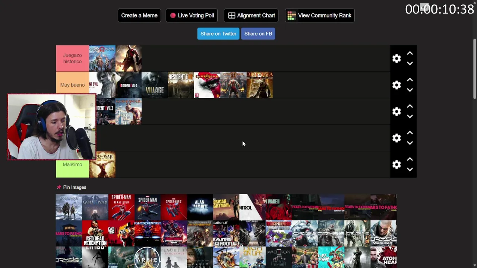This screenshot has height=268, width=477.
Task: Select golden God of War cover ending Muy bueno
Action: [x=260, y=85]
